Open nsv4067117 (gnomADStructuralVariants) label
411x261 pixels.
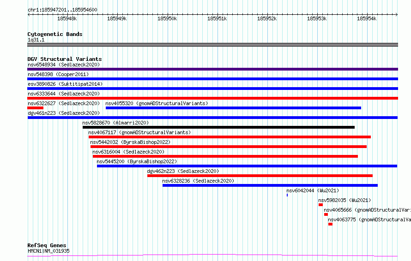pos(139,132)
